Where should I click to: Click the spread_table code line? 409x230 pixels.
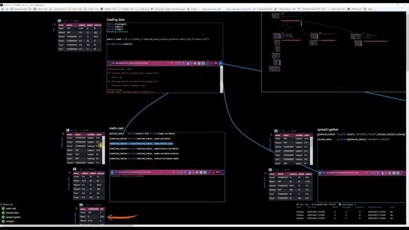coord(353,139)
